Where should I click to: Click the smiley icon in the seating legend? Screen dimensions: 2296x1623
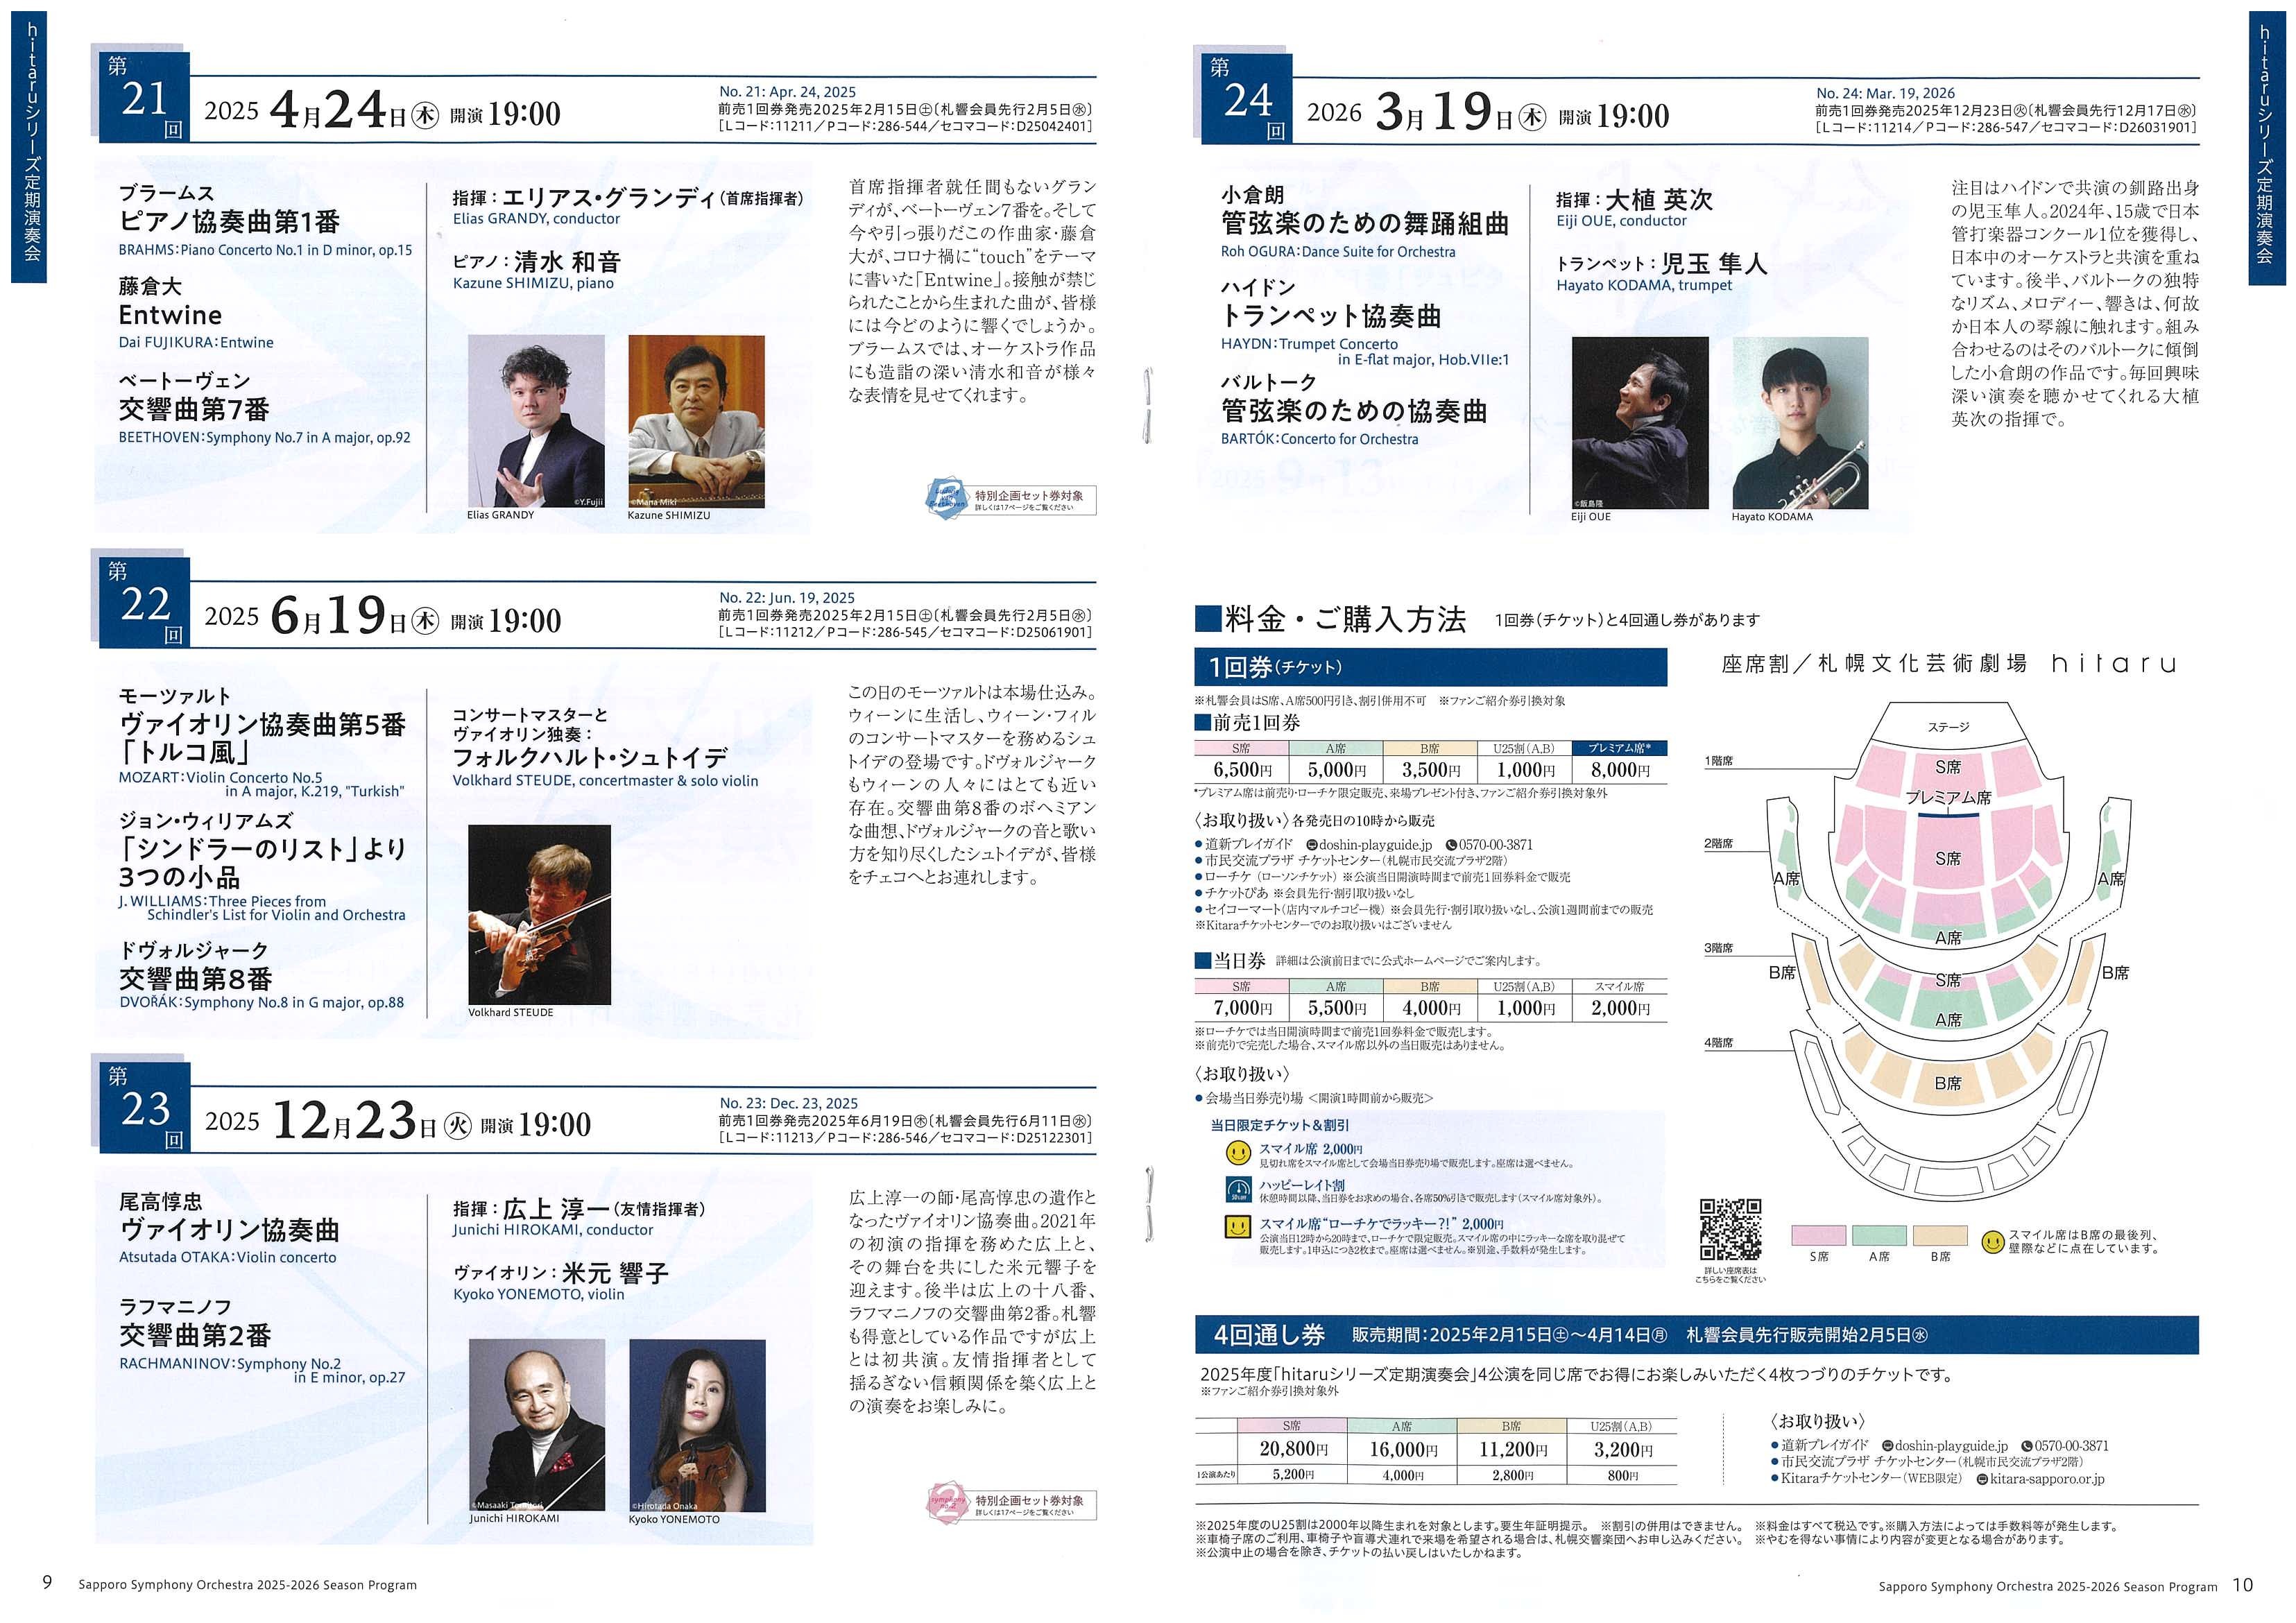click(x=1992, y=1242)
